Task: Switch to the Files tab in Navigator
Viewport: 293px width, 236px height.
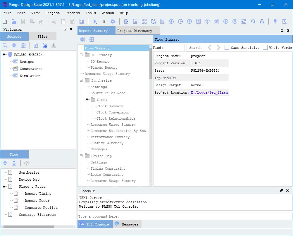Action: click(42, 37)
